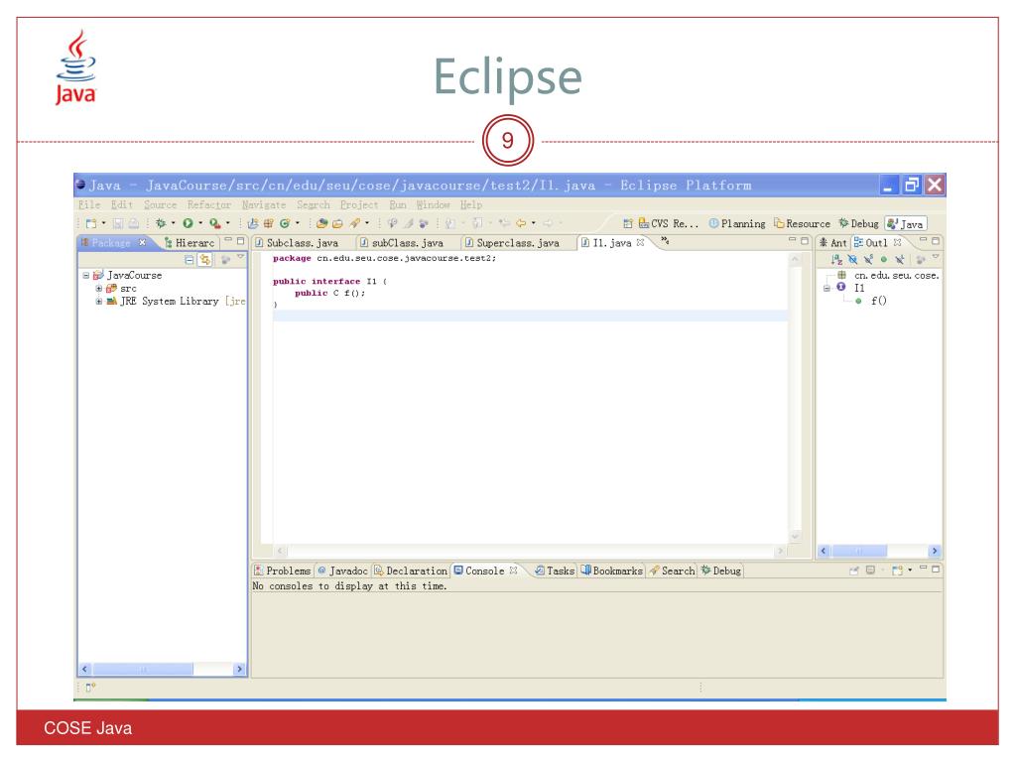Open the Bookmarks view tab
This screenshot has height=762, width=1016.
click(x=611, y=571)
